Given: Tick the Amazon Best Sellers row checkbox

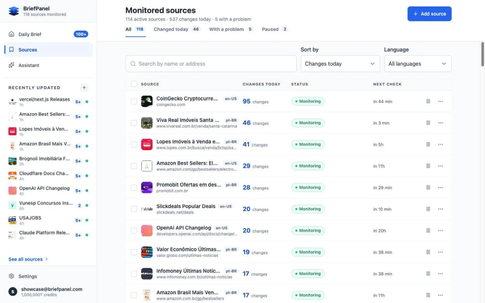Looking at the screenshot, I should (x=134, y=166).
